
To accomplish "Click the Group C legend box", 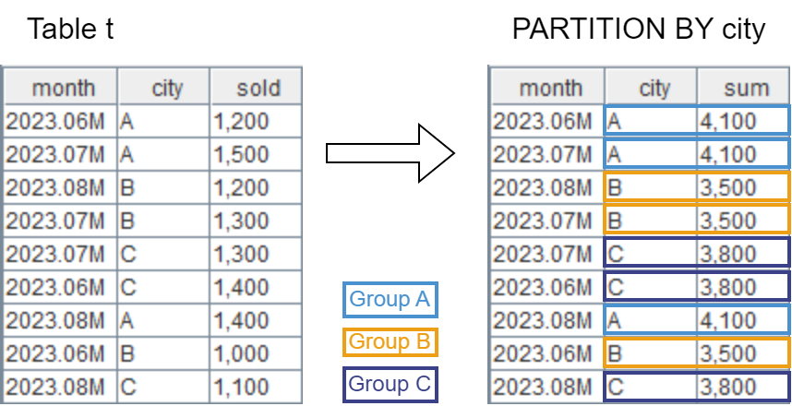I will (x=390, y=383).
